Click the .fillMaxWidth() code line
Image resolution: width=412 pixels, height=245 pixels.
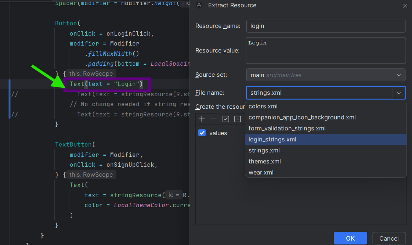(x=112, y=54)
